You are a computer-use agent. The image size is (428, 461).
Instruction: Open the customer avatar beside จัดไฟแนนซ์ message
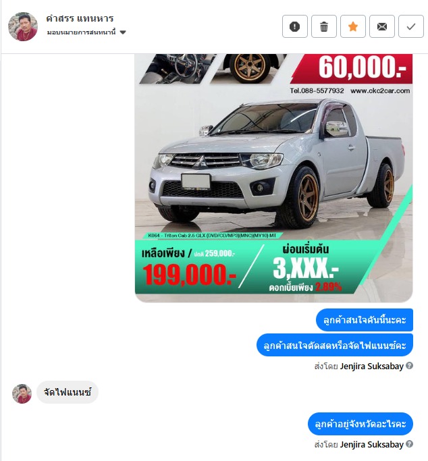pos(22,394)
